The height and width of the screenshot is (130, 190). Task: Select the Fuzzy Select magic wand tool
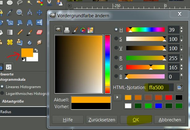point(30,2)
